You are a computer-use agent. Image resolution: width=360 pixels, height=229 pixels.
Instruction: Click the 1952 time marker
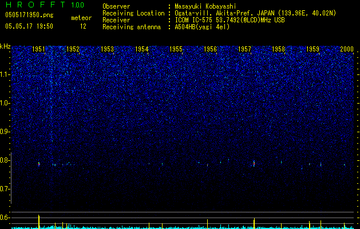pos(73,49)
